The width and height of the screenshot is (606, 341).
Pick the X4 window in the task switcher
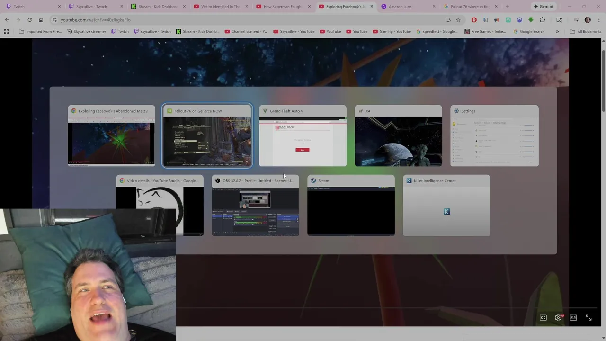coord(398,136)
